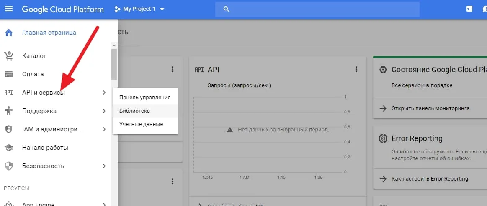
Task: Click the Состояние Google Cloud hexagon icon
Action: click(x=383, y=70)
